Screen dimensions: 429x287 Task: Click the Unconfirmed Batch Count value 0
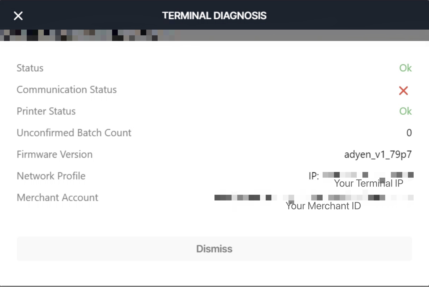coord(409,133)
